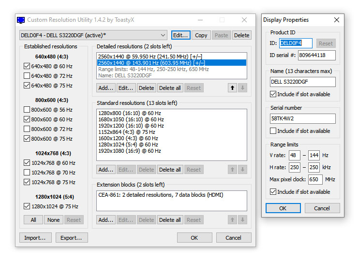
Task: Click the move-up arrow in Detailed resolutions
Action: [232, 88]
